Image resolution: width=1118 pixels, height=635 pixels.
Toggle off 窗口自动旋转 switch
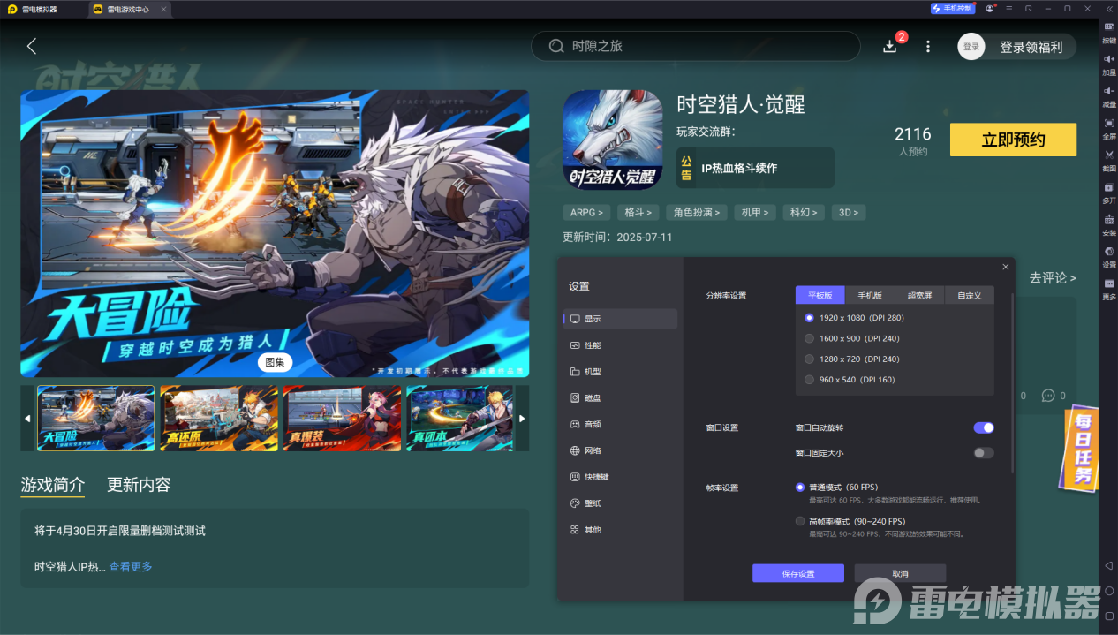click(x=983, y=427)
